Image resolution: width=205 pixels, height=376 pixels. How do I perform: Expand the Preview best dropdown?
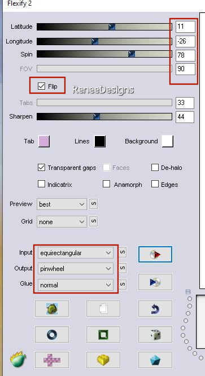pyautogui.click(x=62, y=204)
